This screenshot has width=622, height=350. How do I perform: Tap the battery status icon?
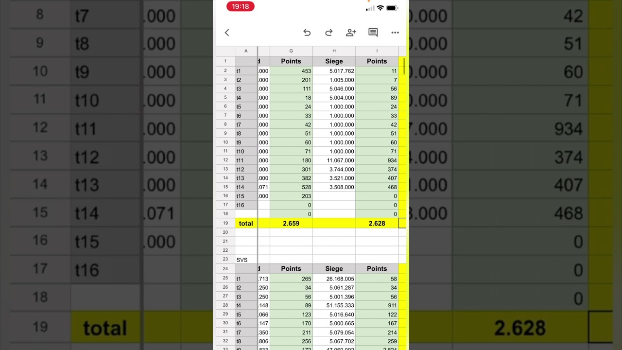pyautogui.click(x=392, y=8)
